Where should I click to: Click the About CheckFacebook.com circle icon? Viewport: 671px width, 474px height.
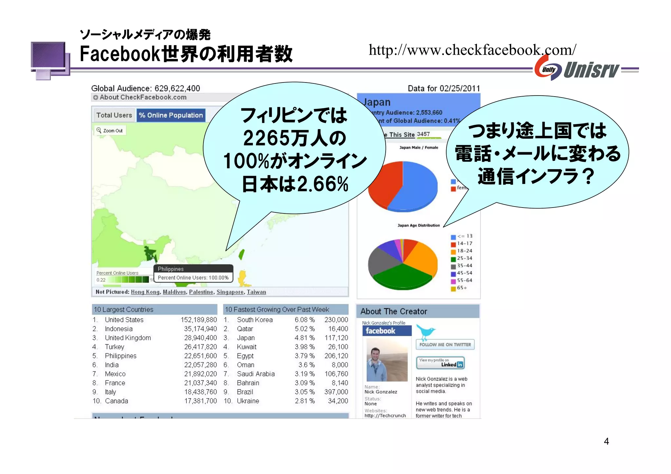pos(95,98)
